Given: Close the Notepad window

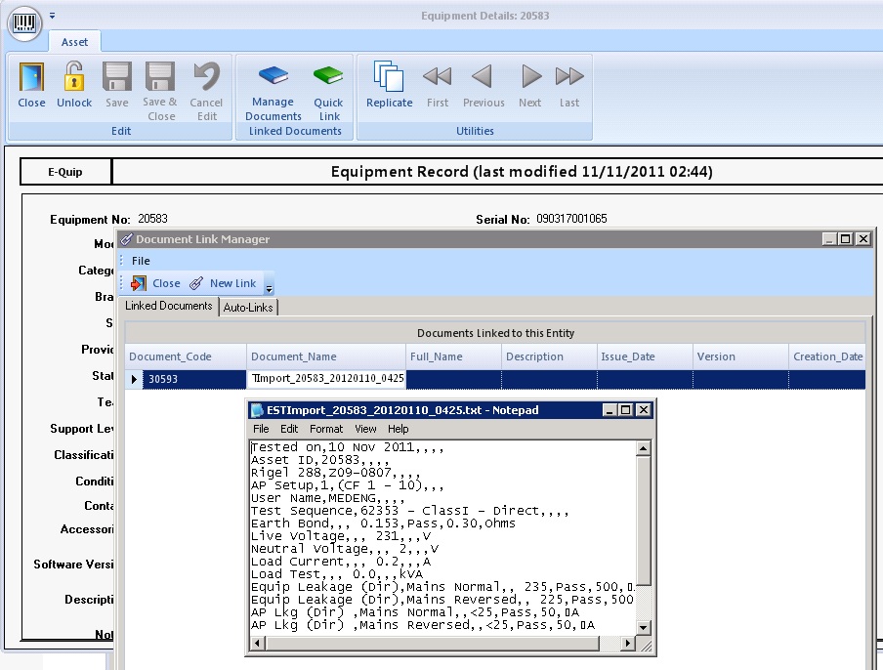Looking at the screenshot, I should coord(643,410).
